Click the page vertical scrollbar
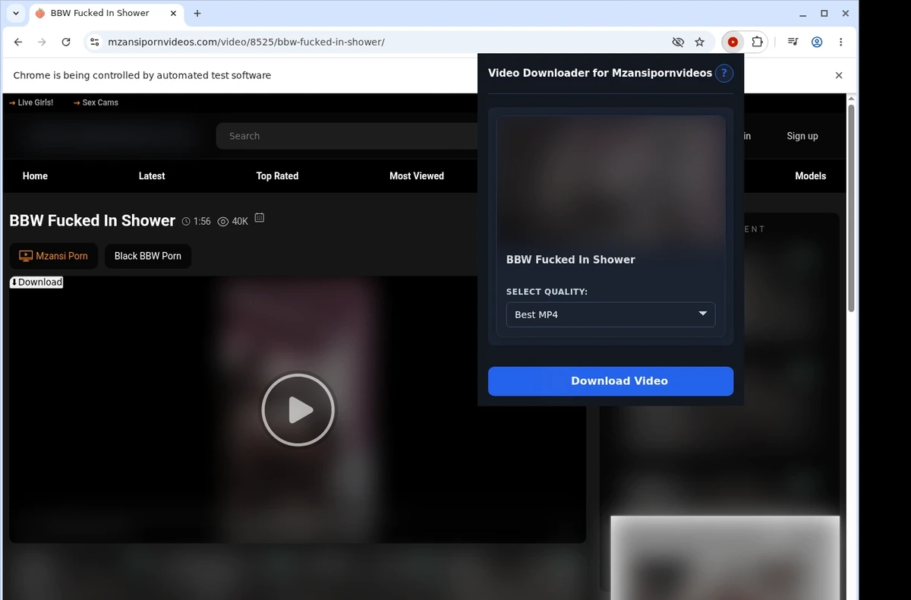911x600 pixels. click(x=852, y=208)
